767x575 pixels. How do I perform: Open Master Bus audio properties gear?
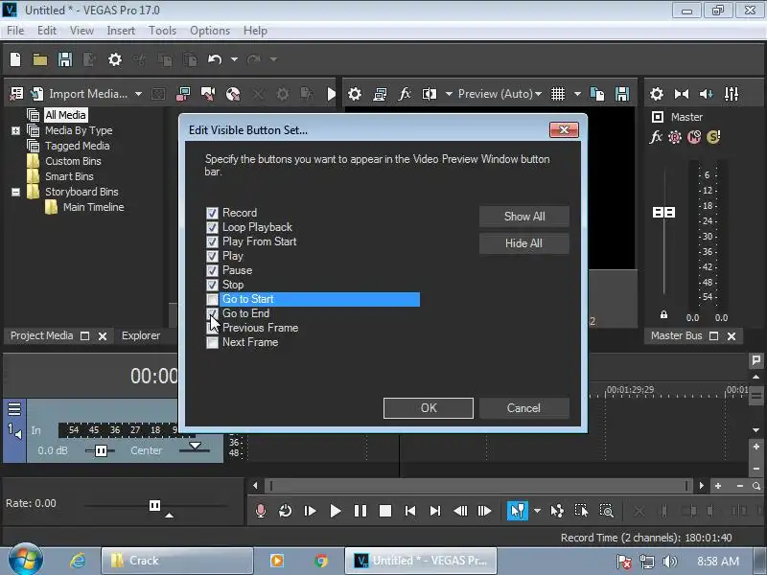coord(657,93)
